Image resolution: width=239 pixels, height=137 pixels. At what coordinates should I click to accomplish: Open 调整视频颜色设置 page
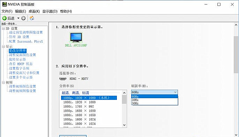pyautogui.click(x=22, y=86)
